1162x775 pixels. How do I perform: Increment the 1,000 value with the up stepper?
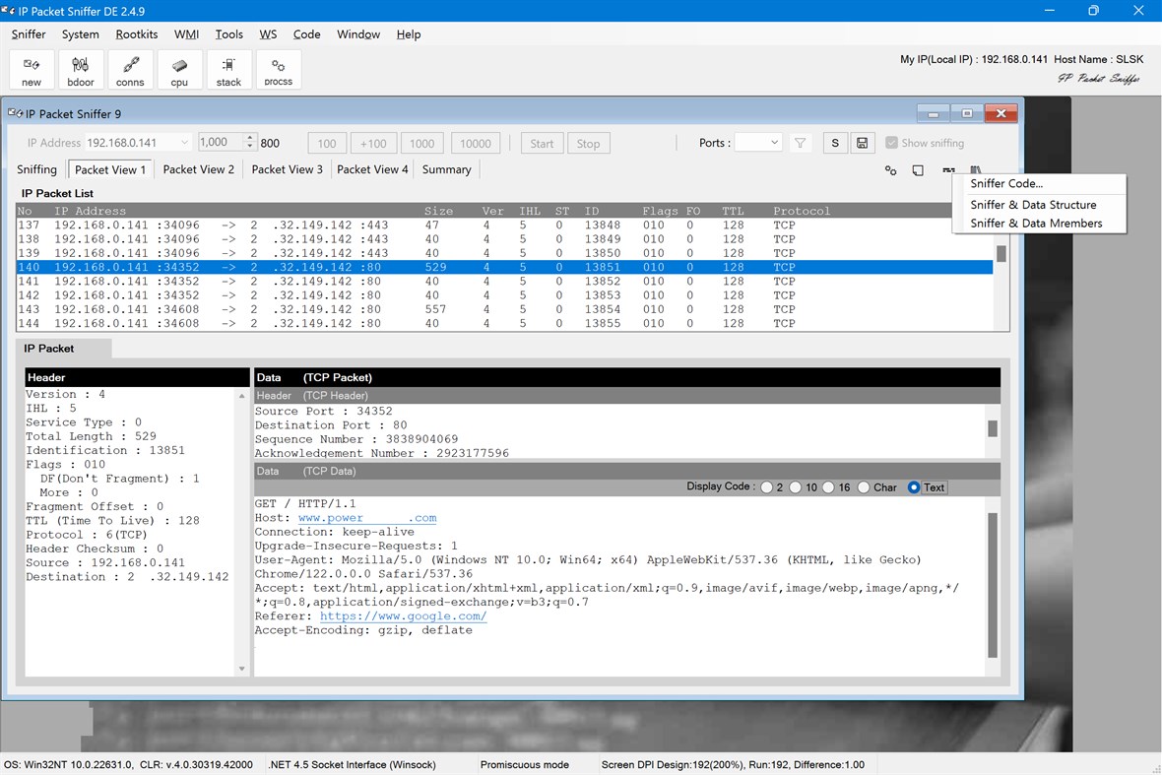click(249, 137)
